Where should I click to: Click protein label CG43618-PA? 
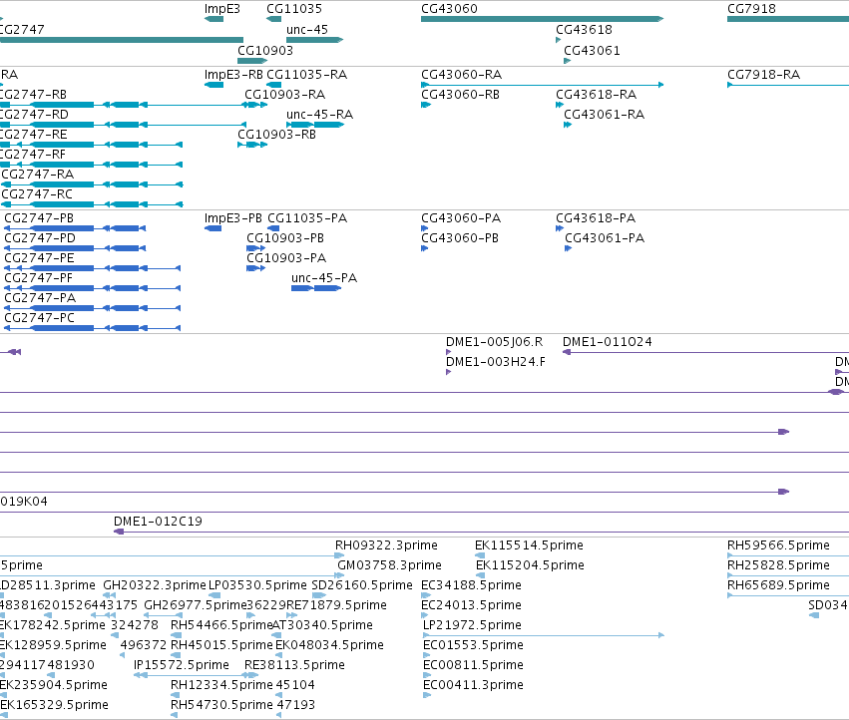(x=596, y=218)
